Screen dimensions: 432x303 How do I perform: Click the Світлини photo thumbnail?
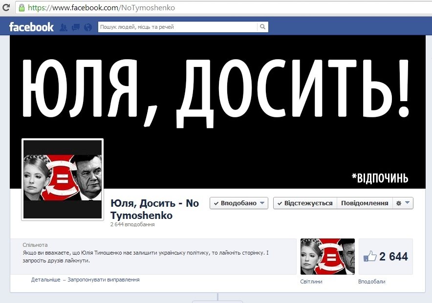coord(327,257)
